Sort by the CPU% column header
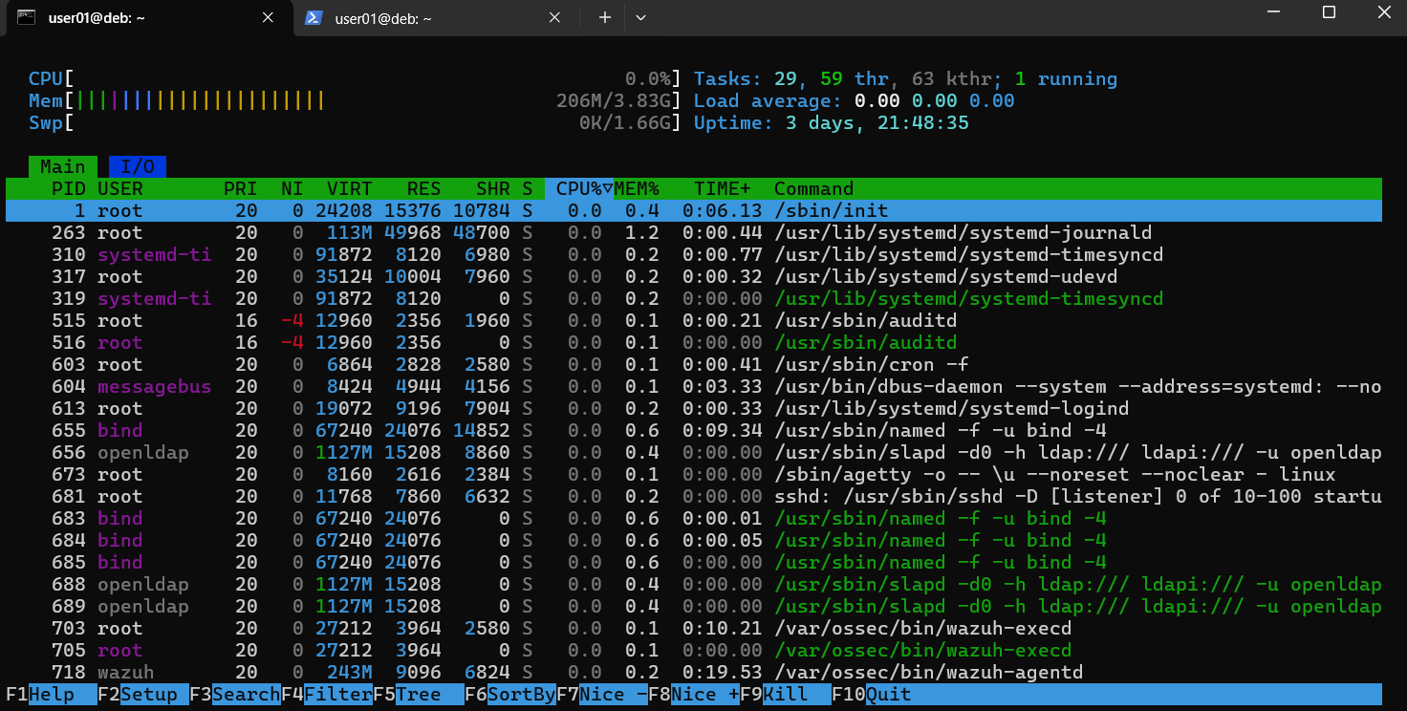1407x711 pixels. coord(579,189)
